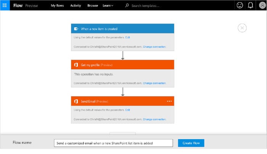Open the user account avatar
The image size is (267, 154).
262,5
